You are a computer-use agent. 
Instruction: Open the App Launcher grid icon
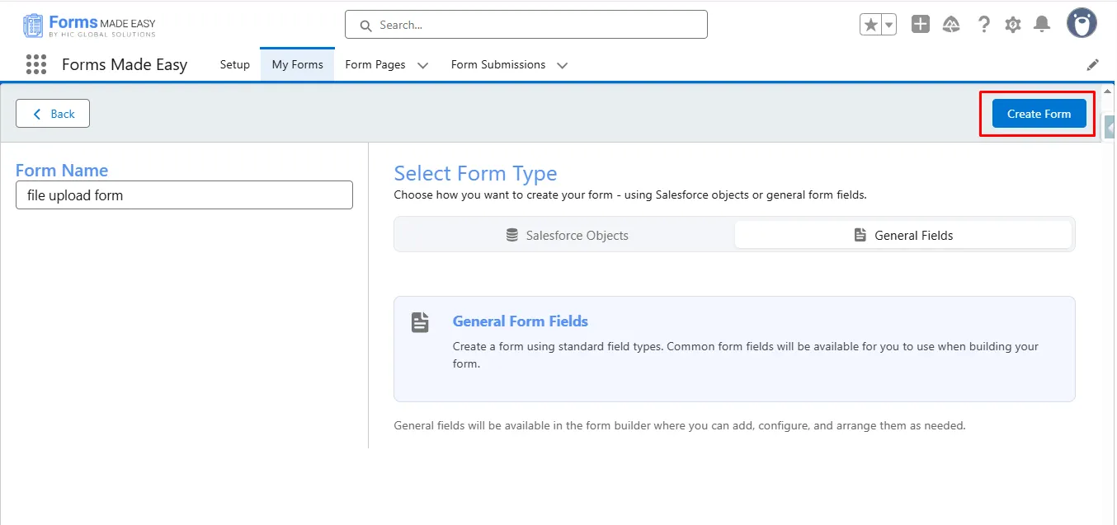pos(35,64)
